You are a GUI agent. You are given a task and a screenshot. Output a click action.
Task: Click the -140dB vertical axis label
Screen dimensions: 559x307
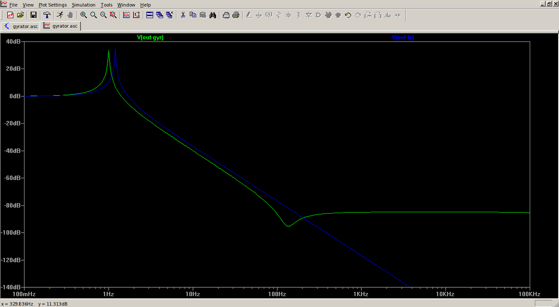(x=12, y=287)
